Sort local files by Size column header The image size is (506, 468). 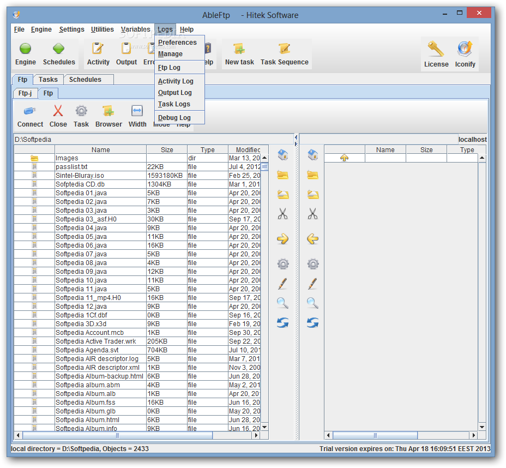pyautogui.click(x=167, y=150)
